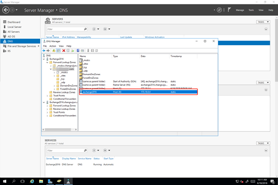Sort services by Display Name column
Screen dimensions: 278x185
point(69,159)
